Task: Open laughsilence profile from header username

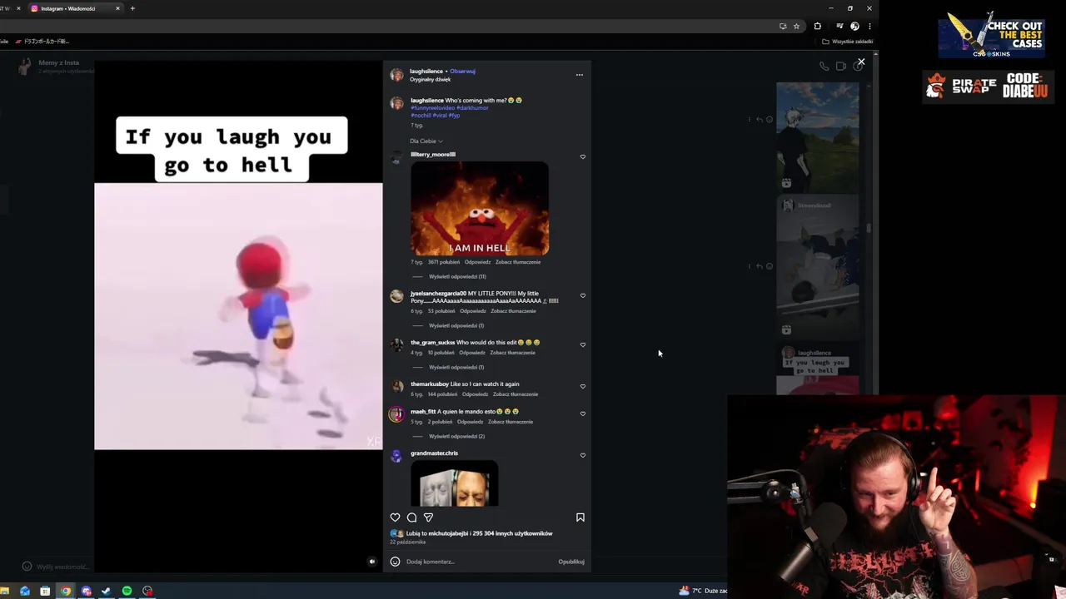Action: 426,72
